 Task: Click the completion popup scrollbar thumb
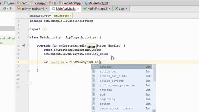(154, 73)
